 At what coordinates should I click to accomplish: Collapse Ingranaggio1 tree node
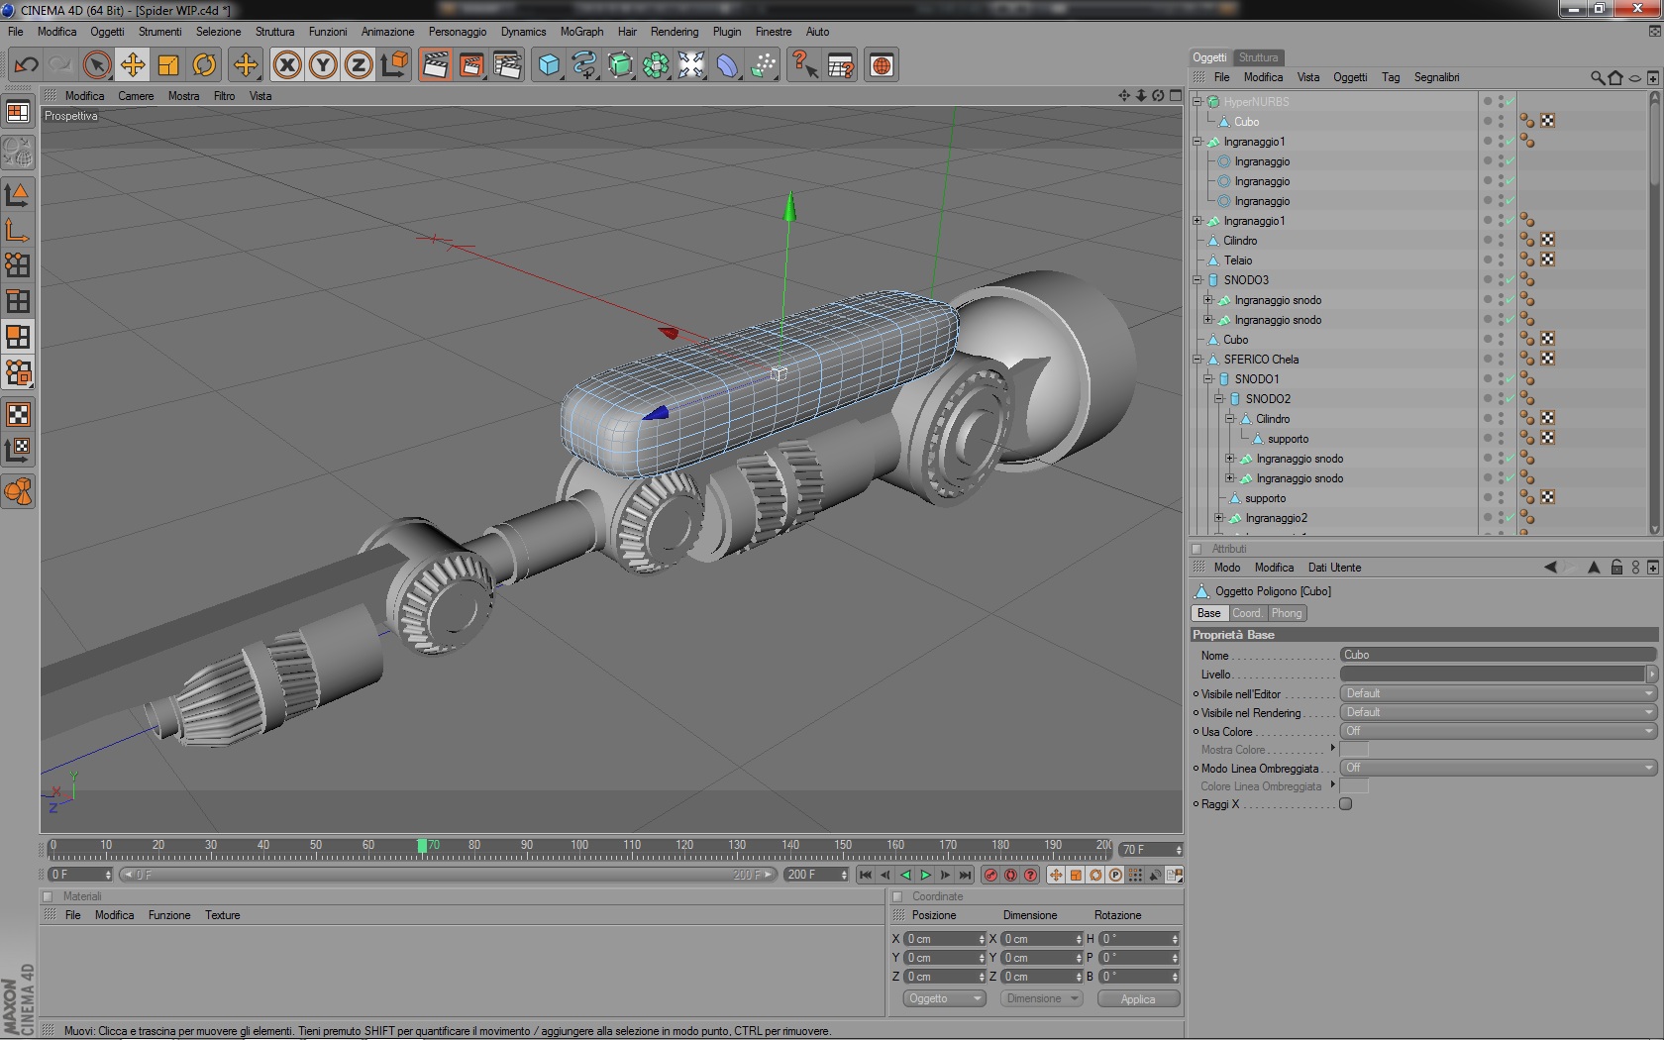point(1196,142)
